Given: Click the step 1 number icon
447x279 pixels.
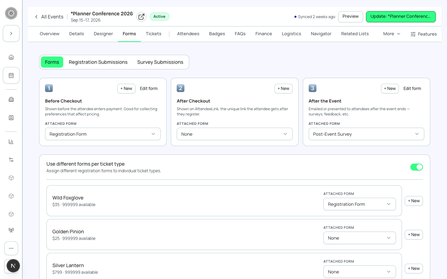Looking at the screenshot, I should click(x=49, y=88).
